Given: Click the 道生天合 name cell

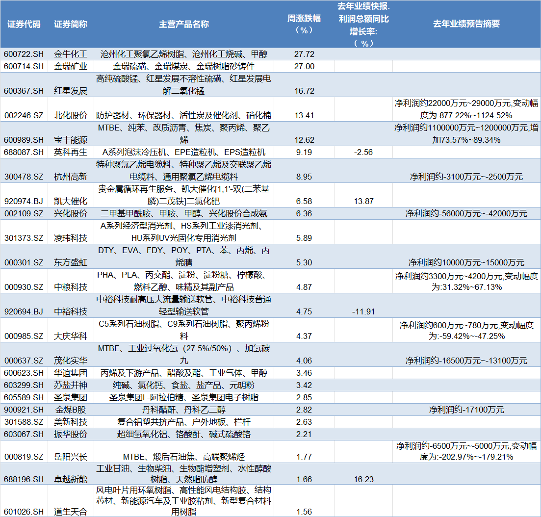Looking at the screenshot, I should click(x=70, y=512).
